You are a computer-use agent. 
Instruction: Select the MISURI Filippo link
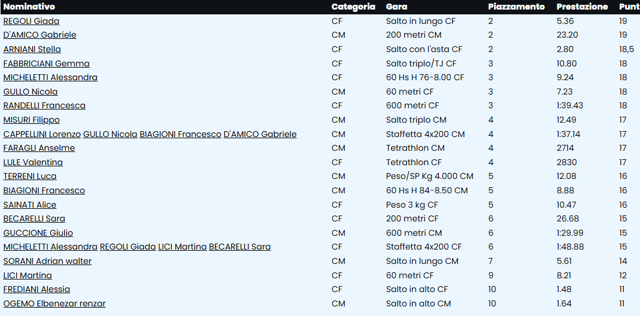[32, 120]
